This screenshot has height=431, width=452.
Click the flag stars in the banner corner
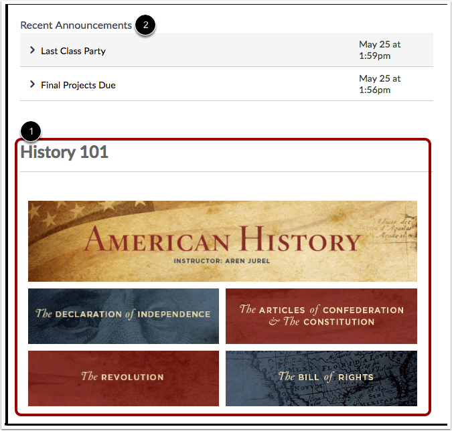point(72,211)
